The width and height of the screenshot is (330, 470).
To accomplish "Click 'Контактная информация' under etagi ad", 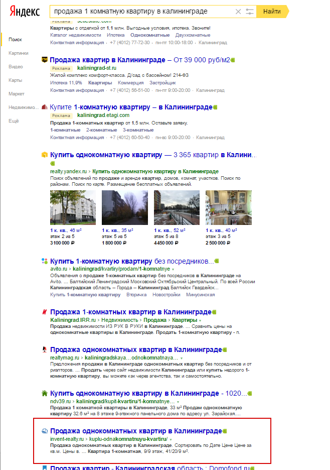I will tap(77, 138).
